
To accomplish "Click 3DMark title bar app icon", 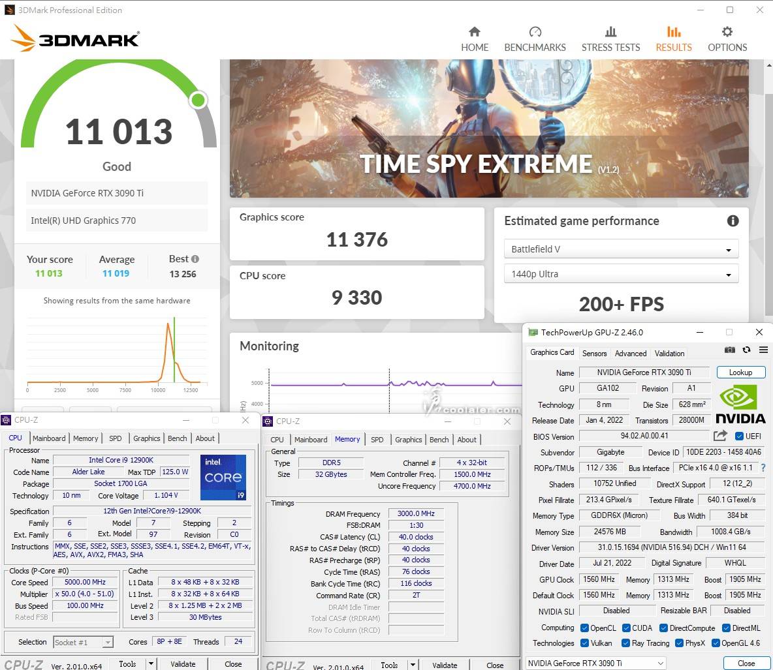I will point(9,10).
